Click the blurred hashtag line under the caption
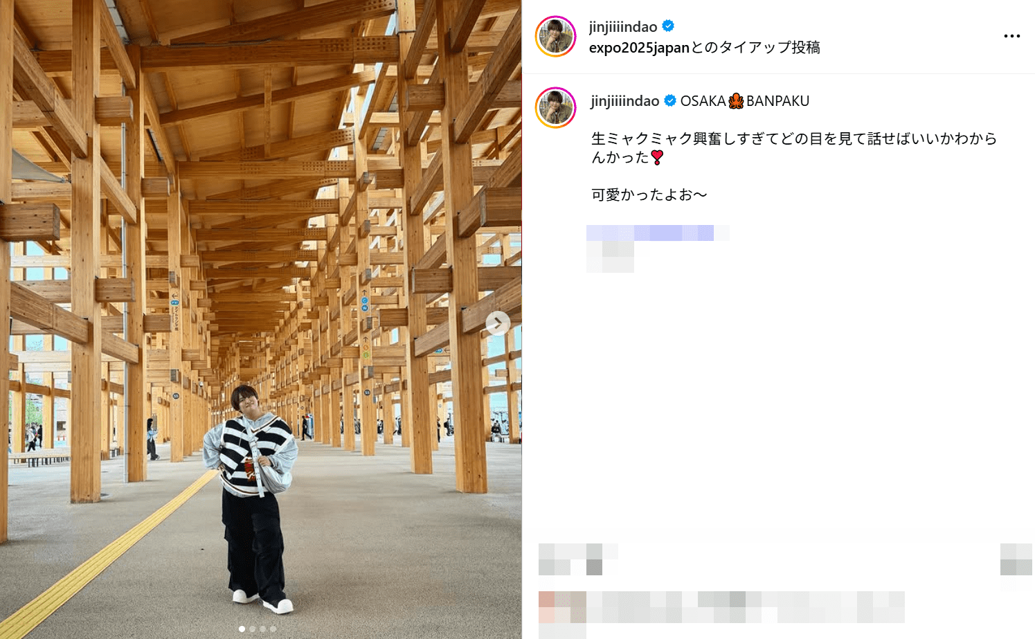1035x639 pixels. [658, 233]
